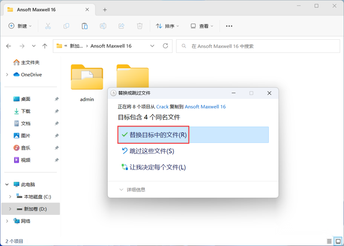344x246 pixels.
Task: Expand the 新加卷 (D:) node
Action: point(10,209)
